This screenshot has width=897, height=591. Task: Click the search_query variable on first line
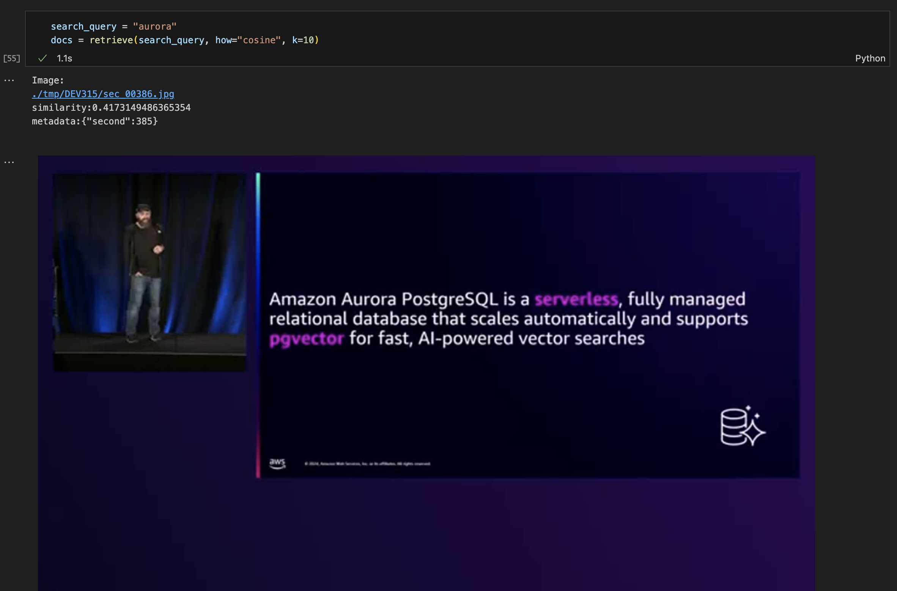coord(83,27)
